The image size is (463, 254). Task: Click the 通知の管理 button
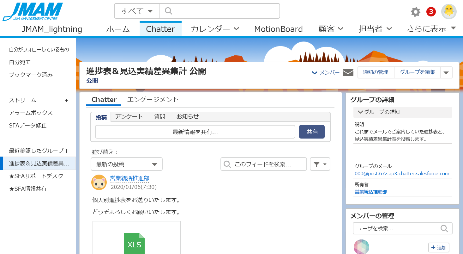point(376,72)
